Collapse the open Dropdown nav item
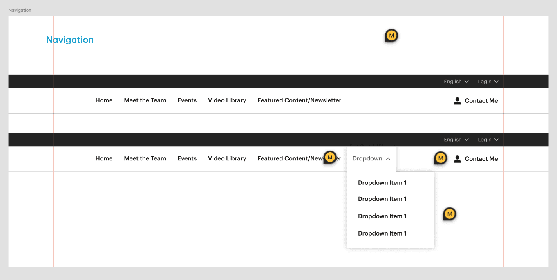The height and width of the screenshot is (280, 557). [371, 158]
